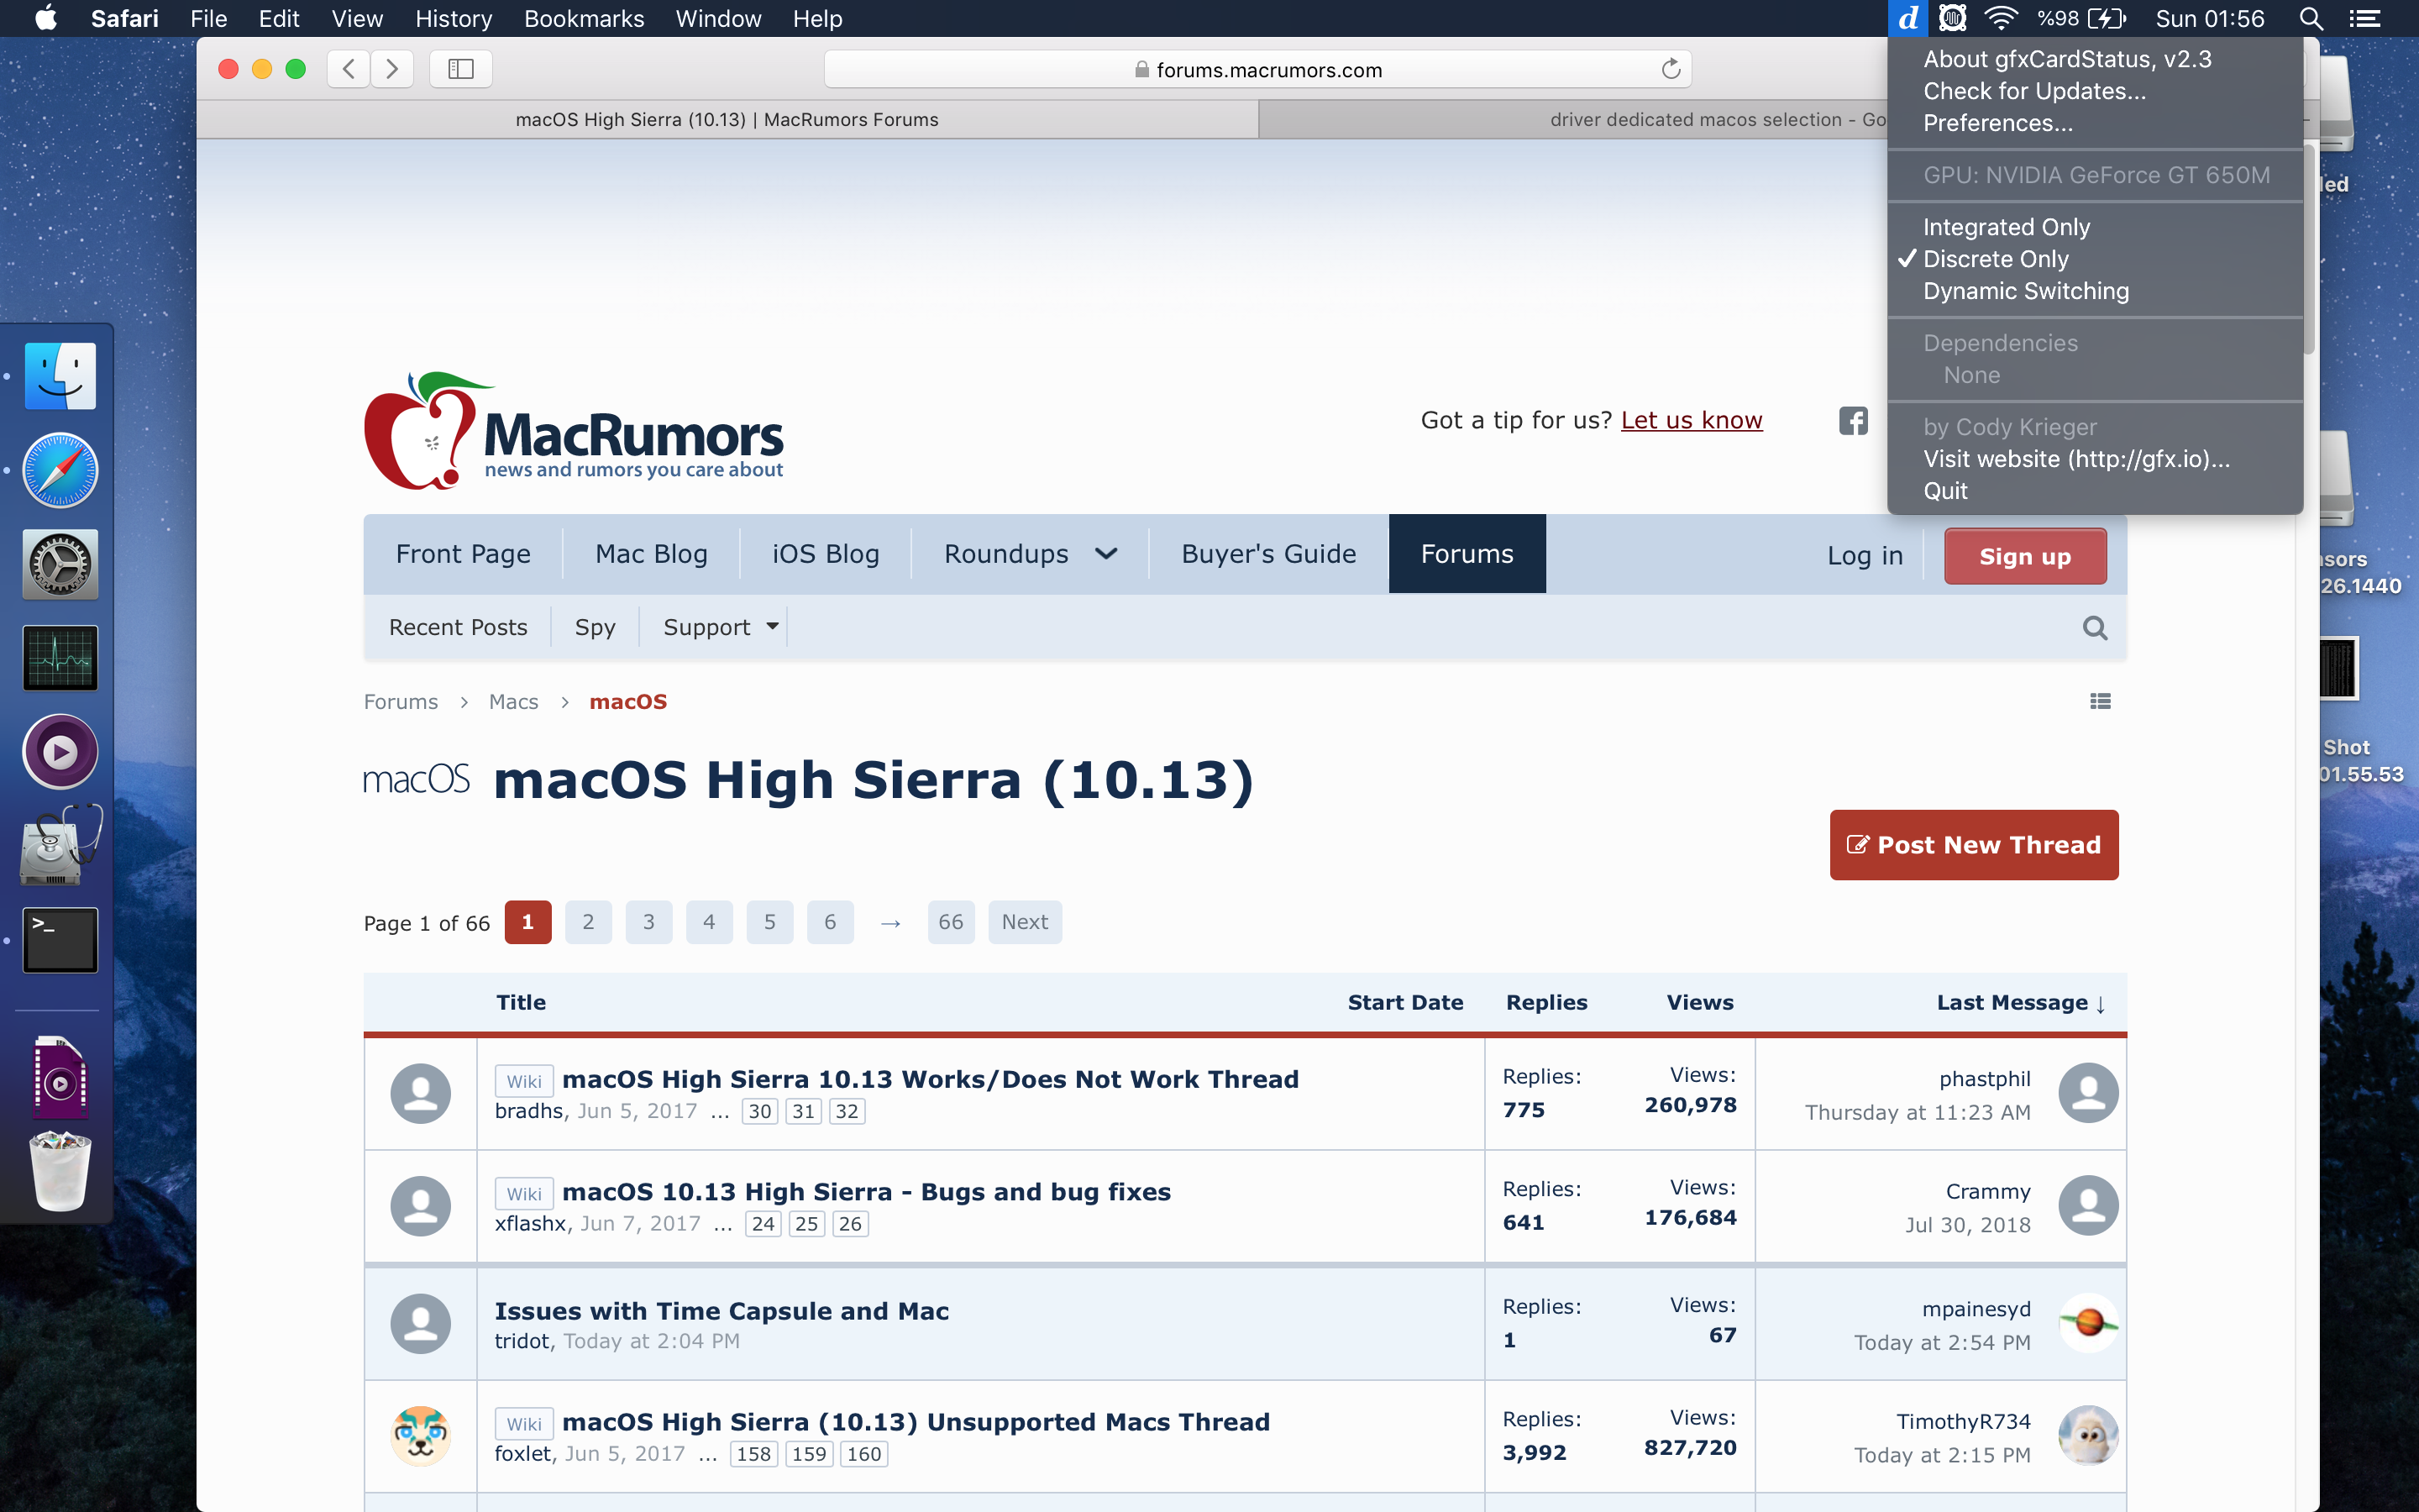Open Macs breadcrumb link
Screen dimensions: 2419x1512
click(x=513, y=702)
